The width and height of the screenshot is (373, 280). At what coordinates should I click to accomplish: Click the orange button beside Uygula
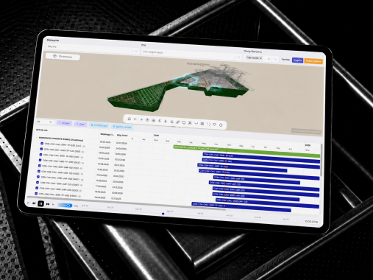(313, 61)
